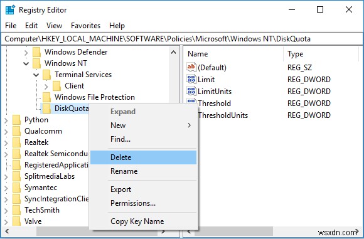The image size is (364, 239).
Task: Expand the Client key
Action: click(46, 87)
